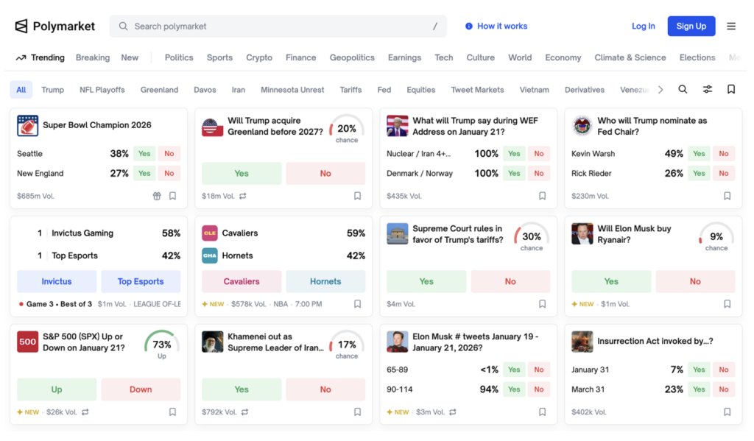Viewport: 754px width, 441px height.
Task: Click the bookmark icon in filter row
Action: click(x=731, y=90)
